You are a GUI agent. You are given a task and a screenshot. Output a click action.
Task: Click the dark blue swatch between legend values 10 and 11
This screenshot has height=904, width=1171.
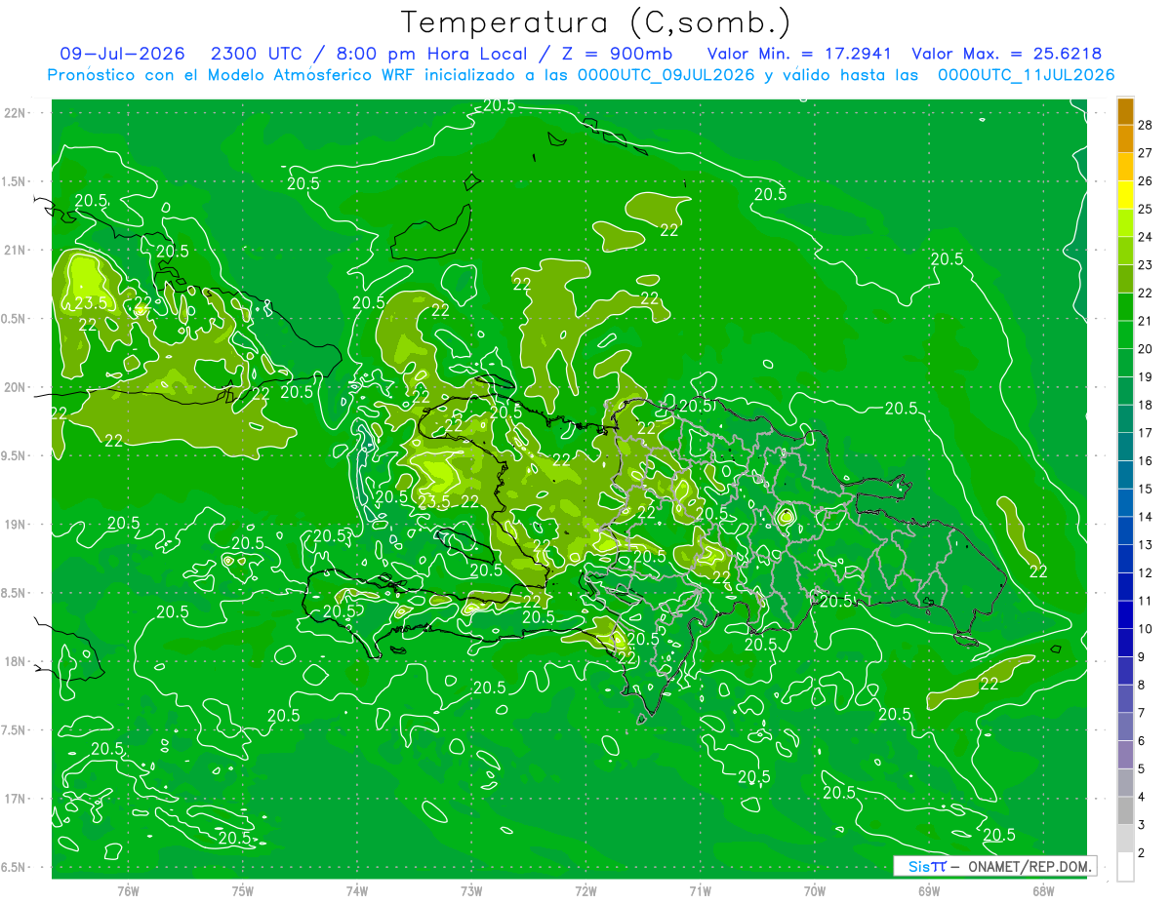coord(1125,615)
